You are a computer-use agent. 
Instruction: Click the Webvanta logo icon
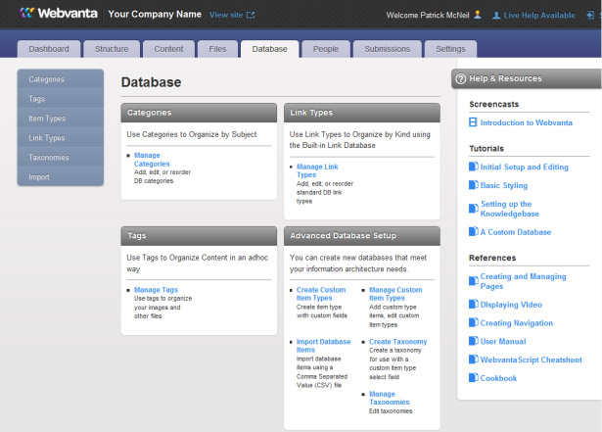click(x=26, y=13)
